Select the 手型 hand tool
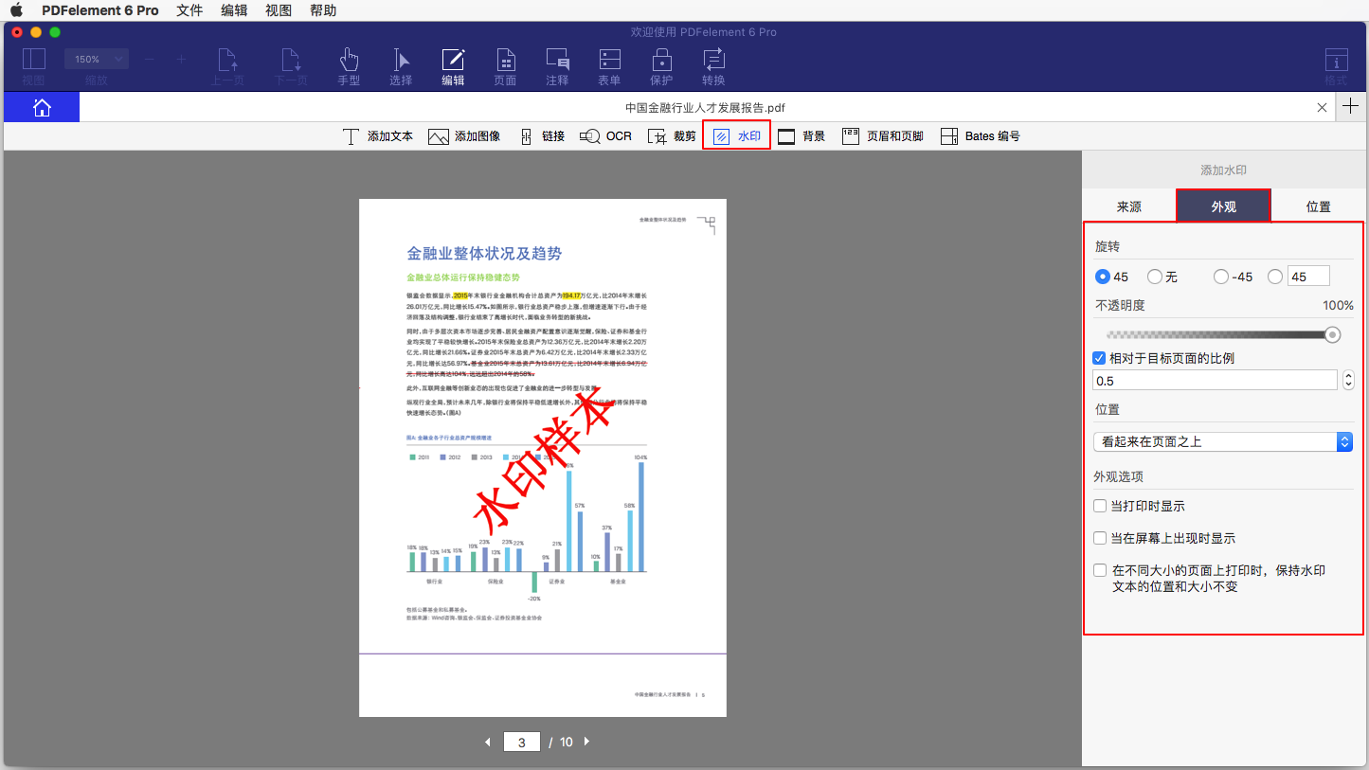The image size is (1369, 770). click(349, 66)
